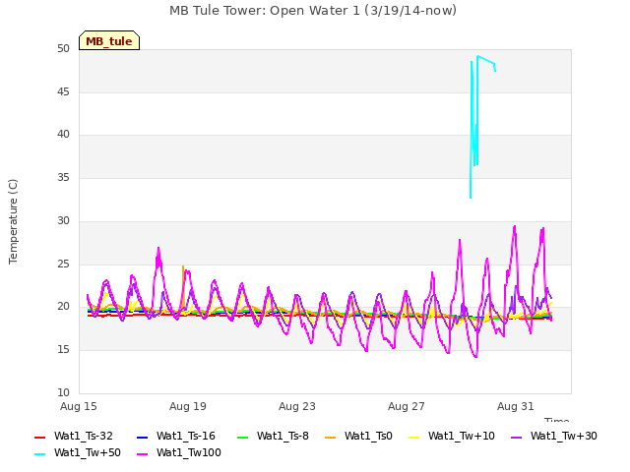Click the MB_tule label badge
The image size is (630, 472).
pos(109,40)
